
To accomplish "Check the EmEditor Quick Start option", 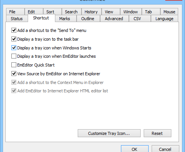I will coord(14,65).
